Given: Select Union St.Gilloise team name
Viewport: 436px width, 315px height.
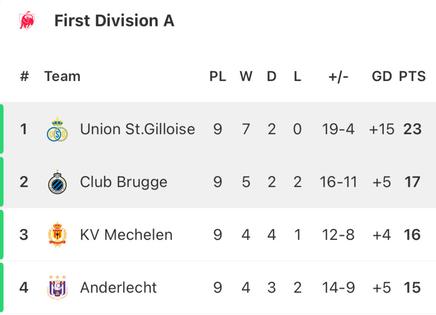Looking at the screenshot, I should tap(138, 129).
